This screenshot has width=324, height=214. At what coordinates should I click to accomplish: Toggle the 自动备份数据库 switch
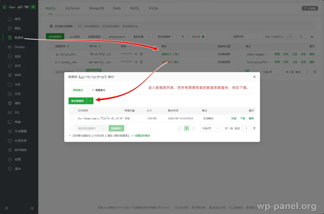coord(78,26)
